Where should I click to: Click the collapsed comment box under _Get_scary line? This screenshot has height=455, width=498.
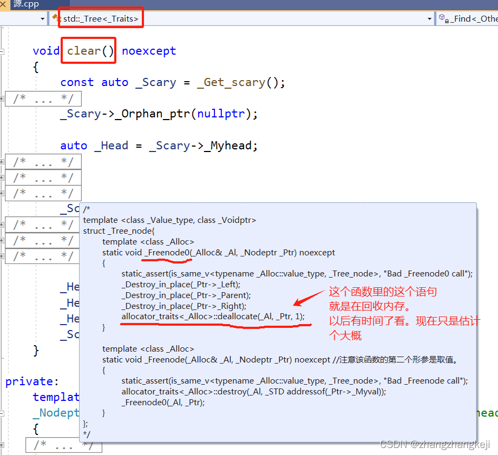point(43,99)
